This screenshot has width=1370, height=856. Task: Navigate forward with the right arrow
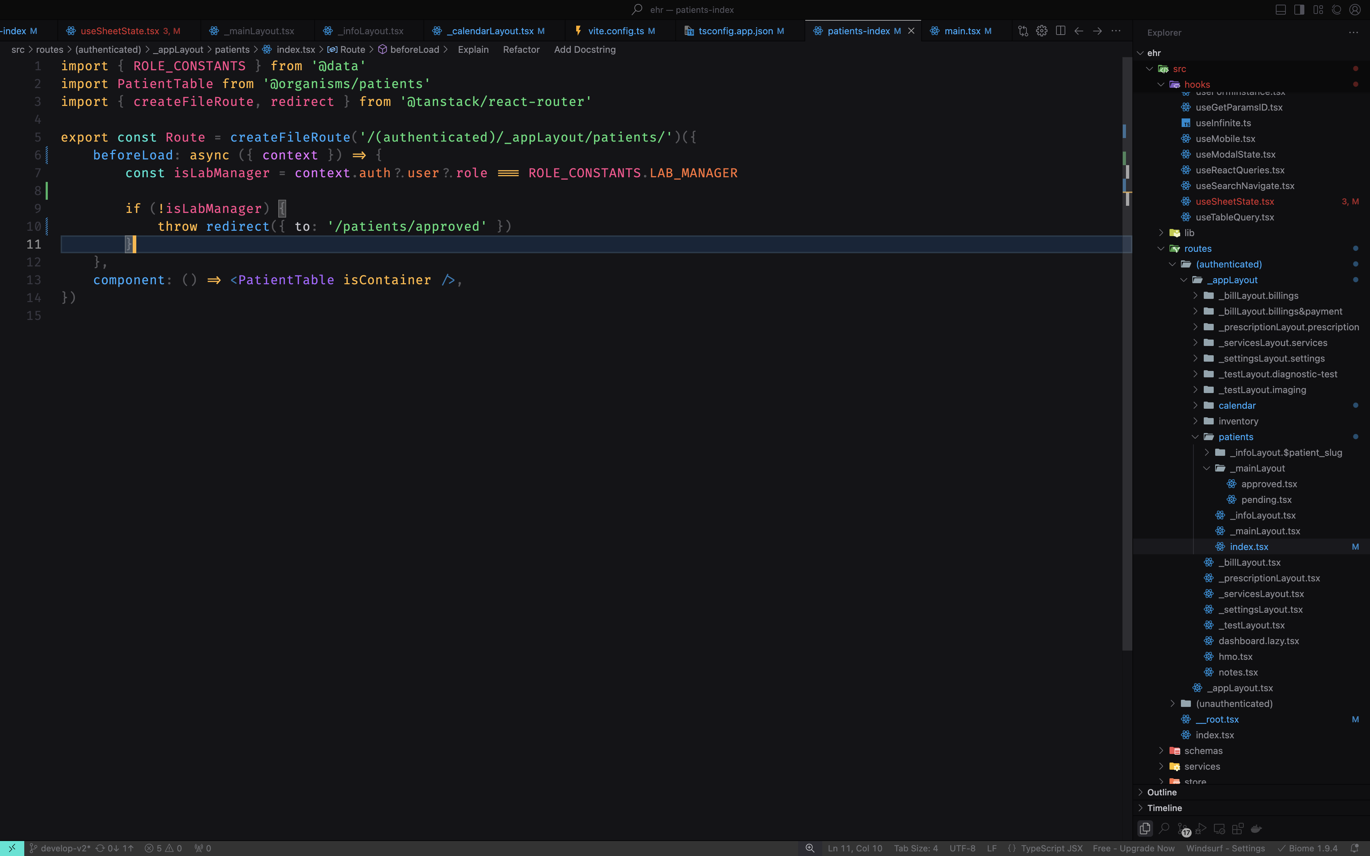[1097, 31]
